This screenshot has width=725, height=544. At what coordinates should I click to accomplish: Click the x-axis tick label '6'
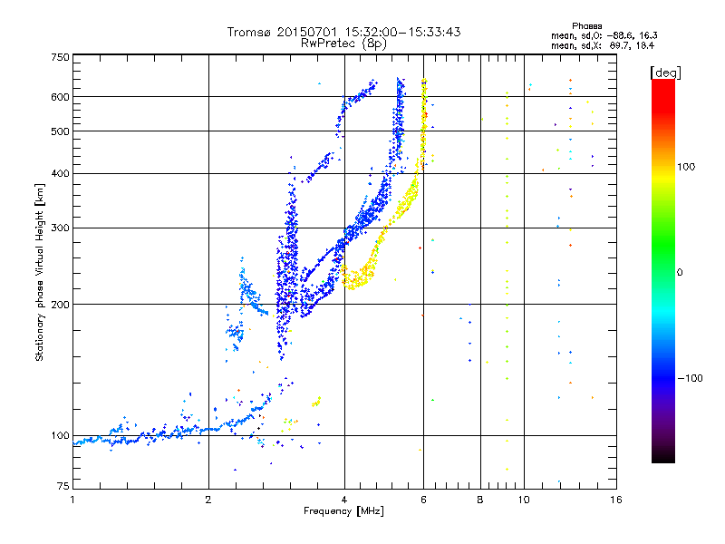423,500
